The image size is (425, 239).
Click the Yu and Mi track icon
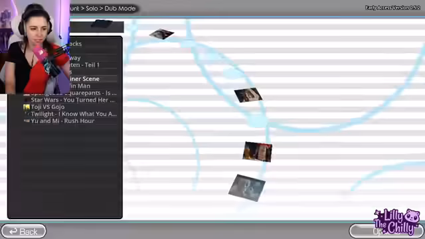point(27,121)
